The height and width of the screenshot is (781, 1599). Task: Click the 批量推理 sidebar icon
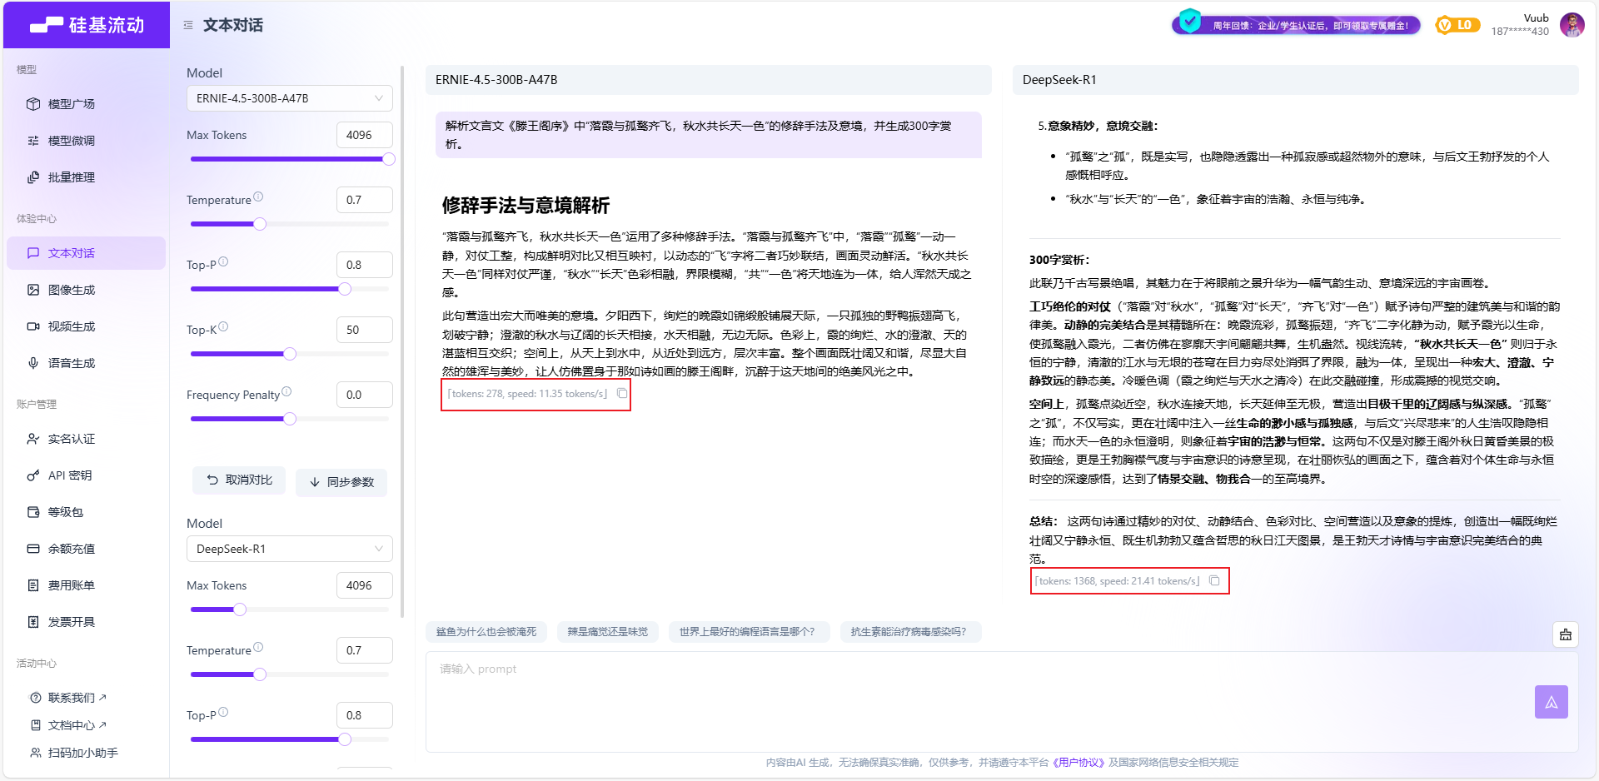point(33,177)
